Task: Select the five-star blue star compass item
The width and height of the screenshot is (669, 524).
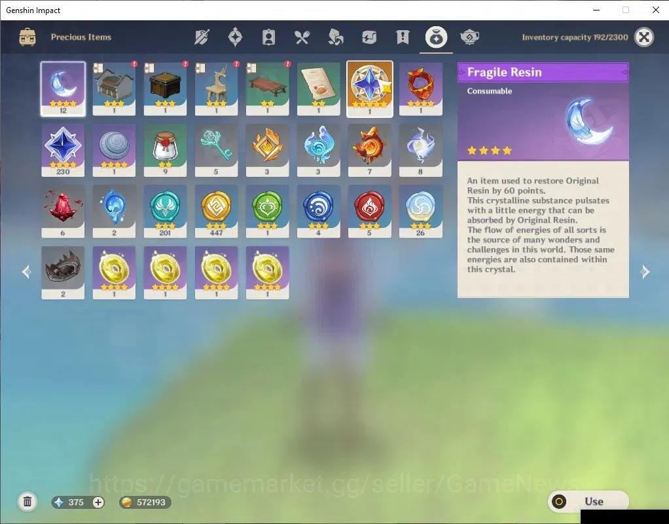Action: click(x=369, y=89)
